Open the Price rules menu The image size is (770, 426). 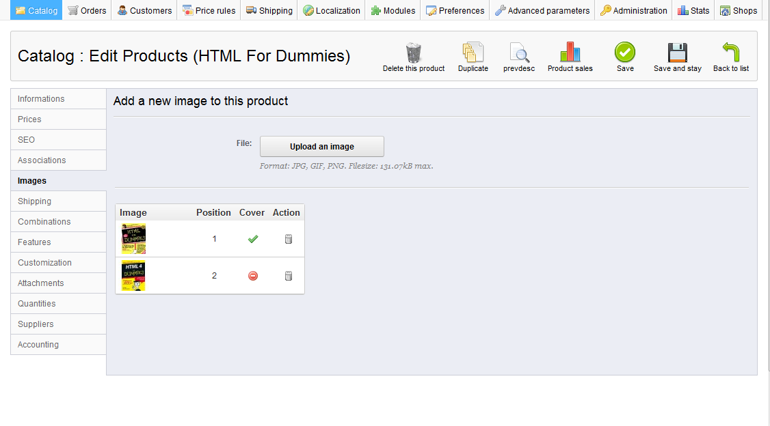pyautogui.click(x=209, y=10)
